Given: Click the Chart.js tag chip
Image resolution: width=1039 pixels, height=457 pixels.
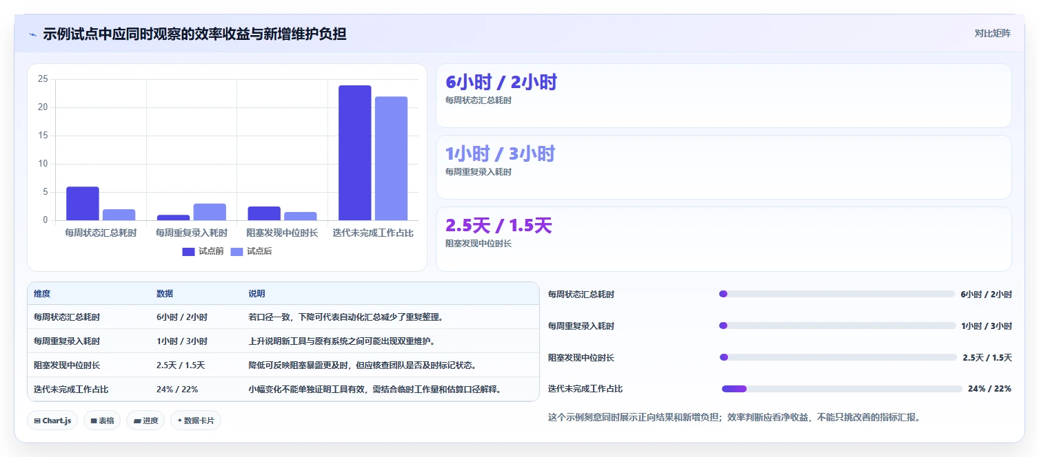Looking at the screenshot, I should (x=52, y=421).
